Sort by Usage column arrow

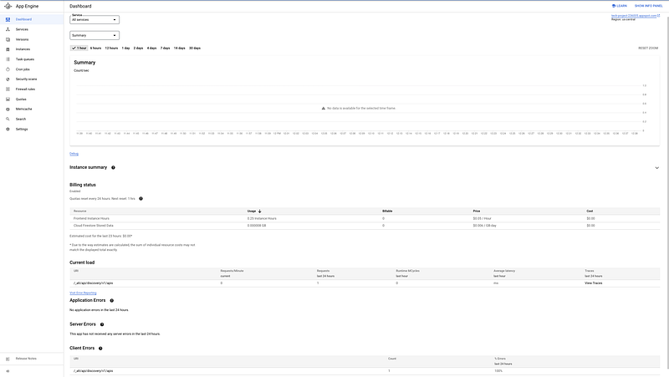pos(259,211)
